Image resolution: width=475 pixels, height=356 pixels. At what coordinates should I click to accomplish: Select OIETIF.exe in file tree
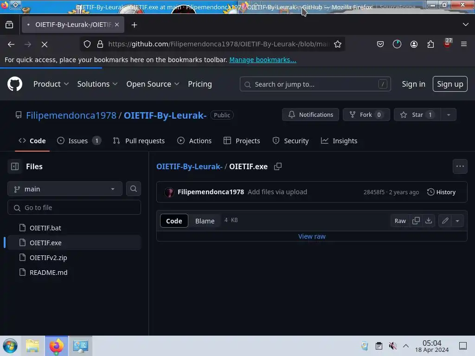coord(74,242)
